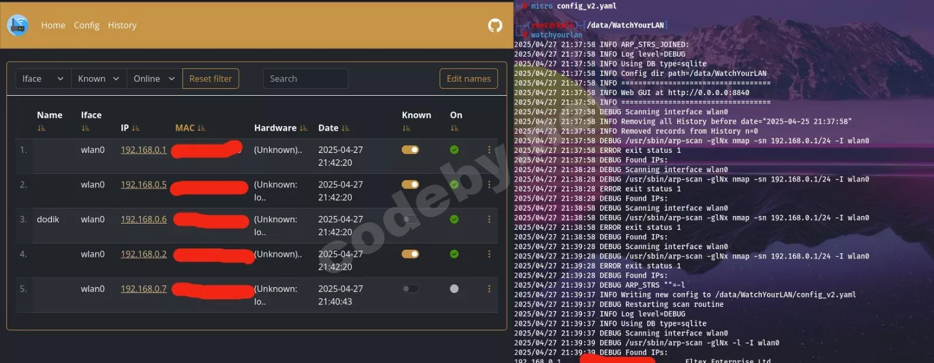
Task: Click terminal text 'config_v2.yaml' command
Action: click(587, 6)
